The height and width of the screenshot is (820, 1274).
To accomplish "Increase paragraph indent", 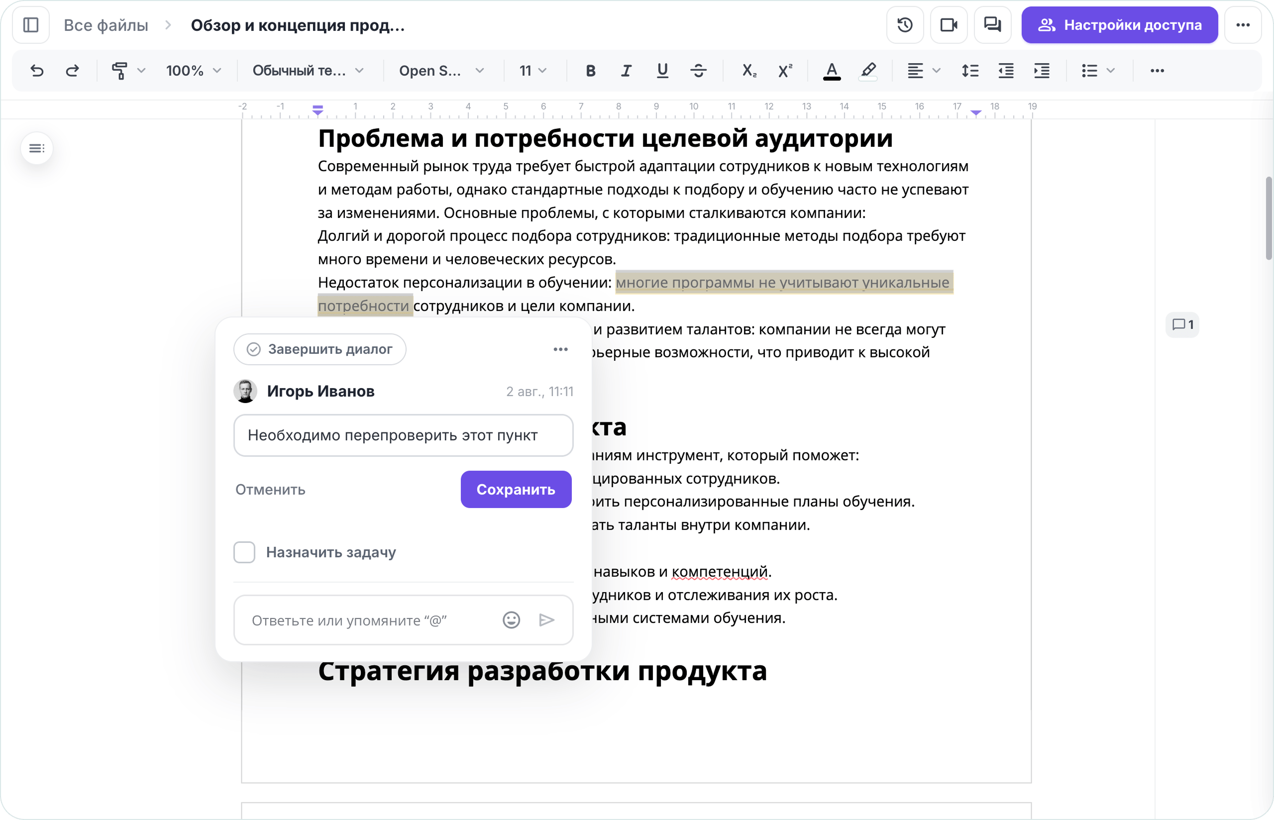I will click(1042, 70).
